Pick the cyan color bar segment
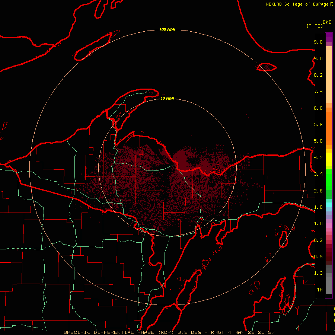This screenshot has width=335, height=335. tap(329, 205)
